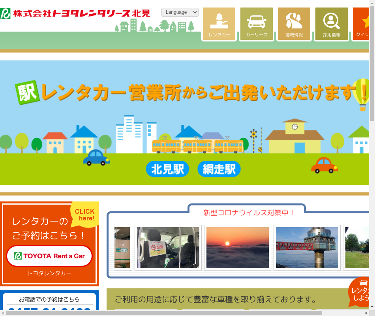Open the 新型コロナウイルス対策中！ tab heading
The image size is (375, 316).
pos(248,213)
